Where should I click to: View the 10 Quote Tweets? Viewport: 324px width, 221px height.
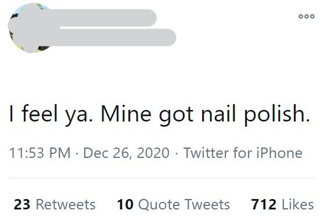point(173,205)
